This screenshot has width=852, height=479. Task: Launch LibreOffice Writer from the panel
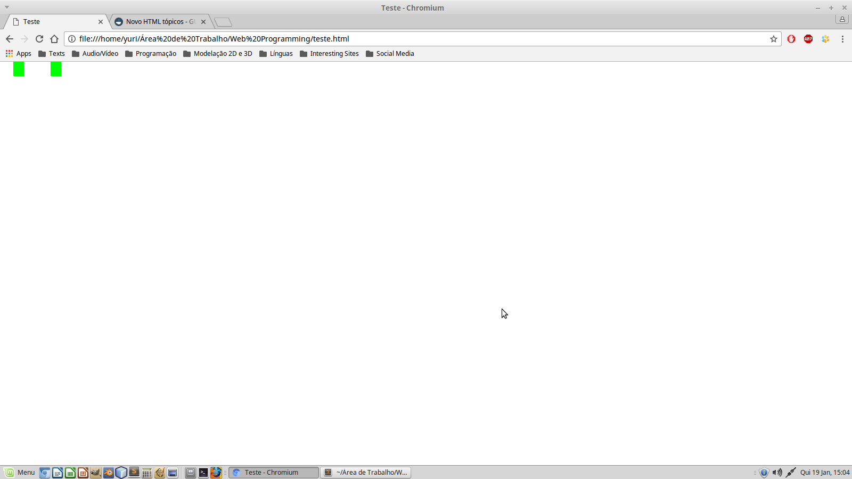[x=58, y=473]
